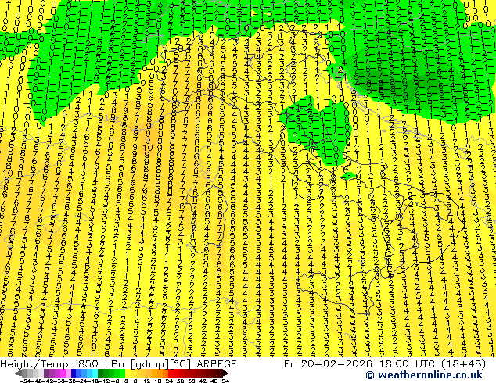
Task: Click the dark purple -42°C legend swatch
Action: [x=46, y=373]
